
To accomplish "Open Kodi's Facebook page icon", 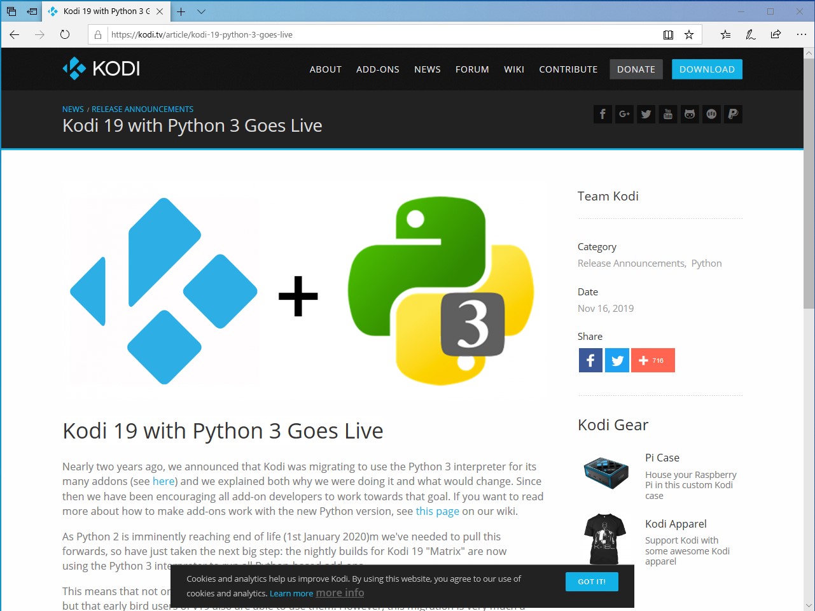I will (603, 114).
